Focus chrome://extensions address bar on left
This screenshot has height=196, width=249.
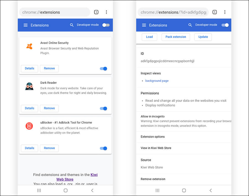(x=55, y=12)
